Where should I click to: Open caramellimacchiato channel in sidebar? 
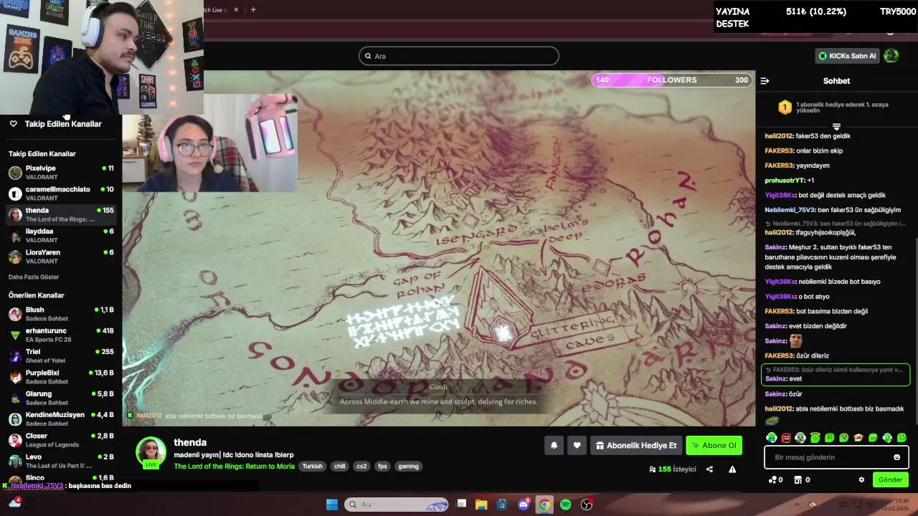61,193
